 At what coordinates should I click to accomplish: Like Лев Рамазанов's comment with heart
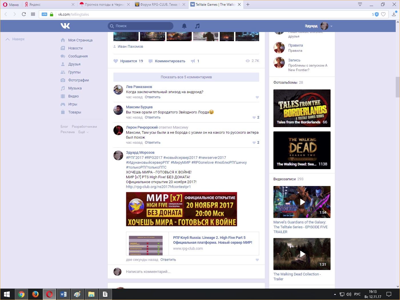coord(257,97)
